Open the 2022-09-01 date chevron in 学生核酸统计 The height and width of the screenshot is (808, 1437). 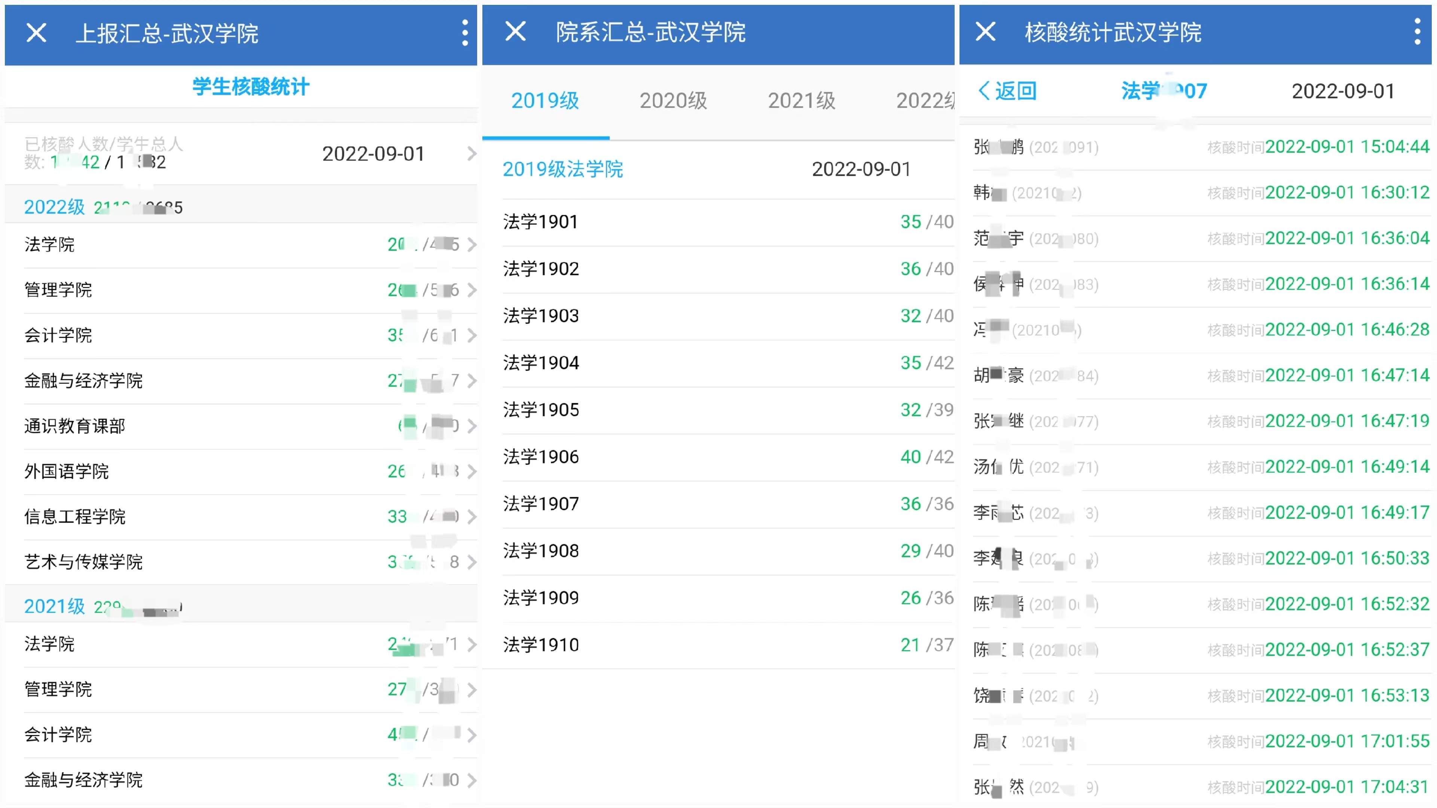pyautogui.click(x=472, y=154)
